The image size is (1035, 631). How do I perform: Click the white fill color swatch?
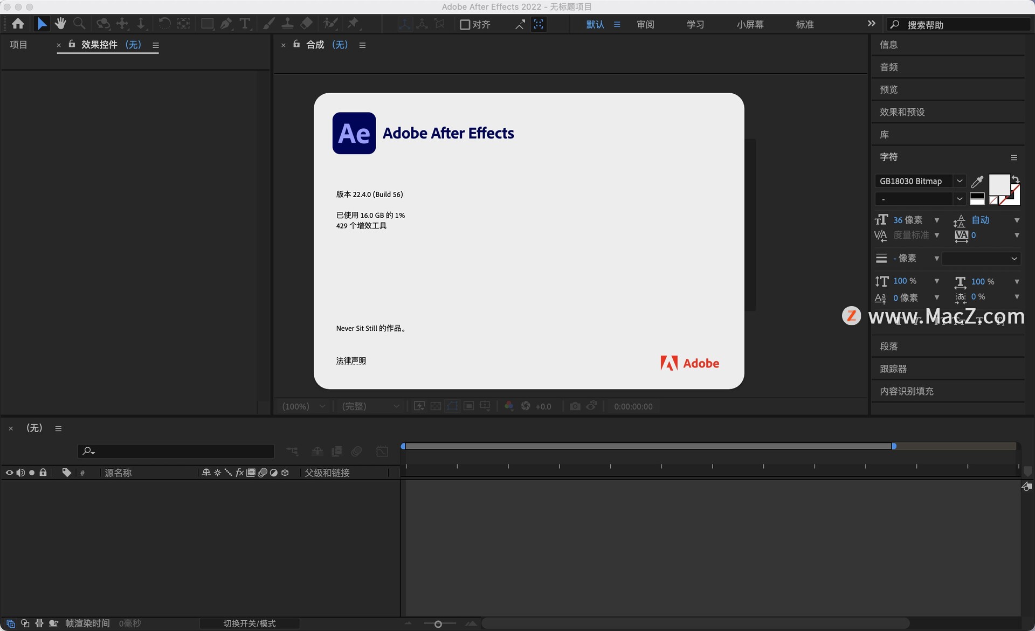point(999,185)
